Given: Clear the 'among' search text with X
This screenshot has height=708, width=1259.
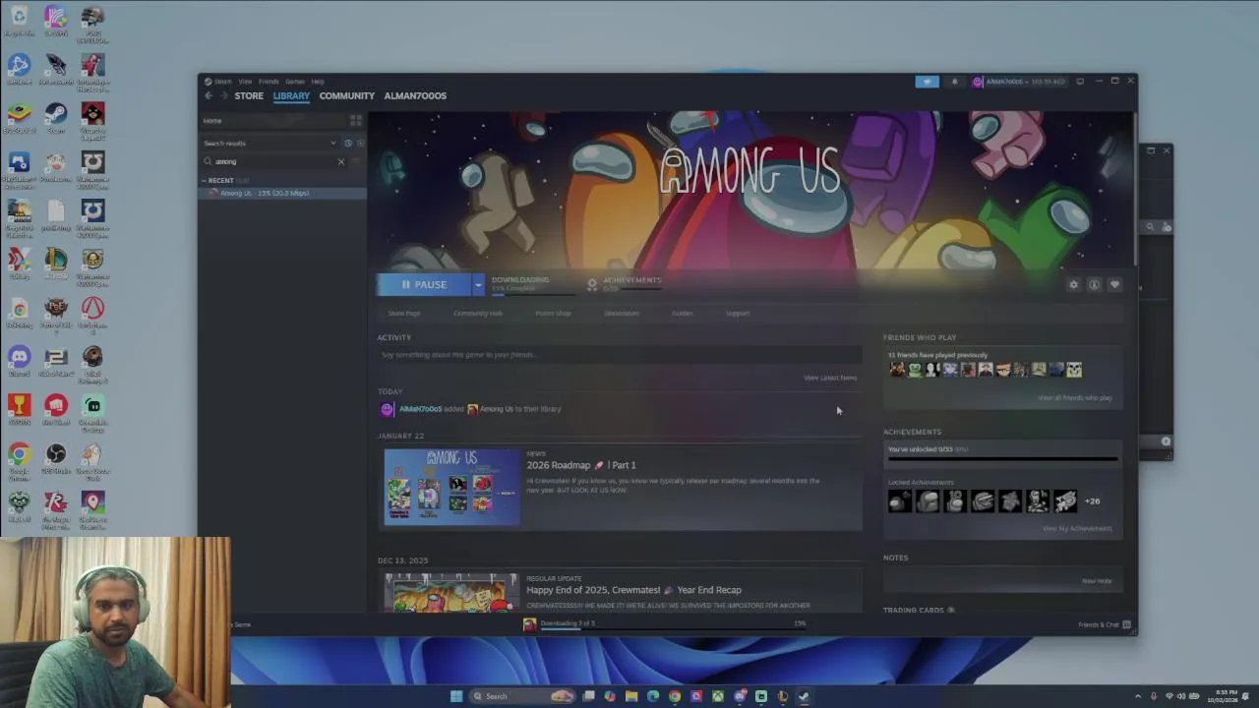Looking at the screenshot, I should coord(341,161).
